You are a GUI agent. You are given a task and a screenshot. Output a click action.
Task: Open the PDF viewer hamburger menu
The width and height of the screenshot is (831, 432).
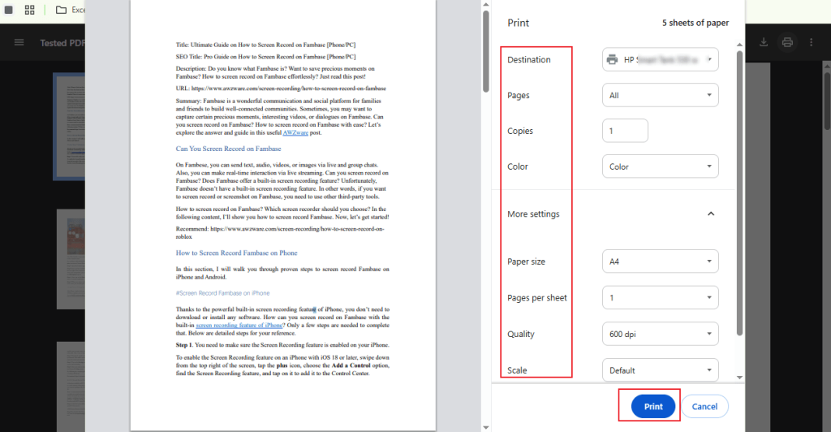point(19,42)
